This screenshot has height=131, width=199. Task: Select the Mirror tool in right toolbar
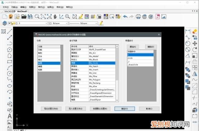[195, 74]
